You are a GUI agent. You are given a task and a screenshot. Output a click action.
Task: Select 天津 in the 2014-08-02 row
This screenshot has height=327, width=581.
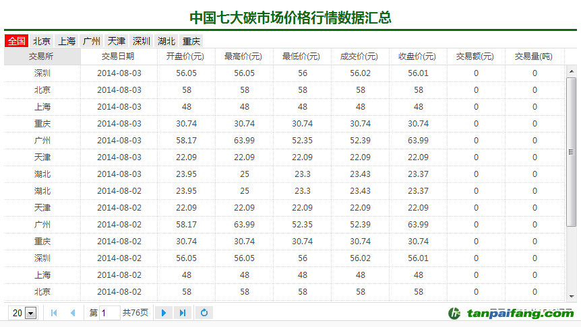[x=42, y=208]
